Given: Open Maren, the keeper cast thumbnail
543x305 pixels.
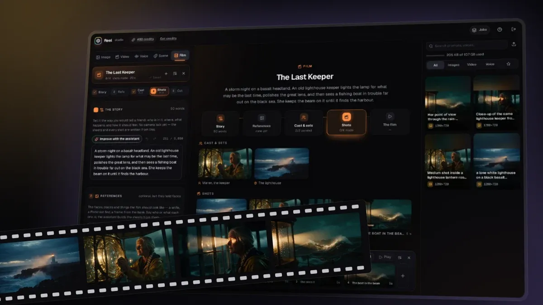Looking at the screenshot, I should (x=225, y=164).
